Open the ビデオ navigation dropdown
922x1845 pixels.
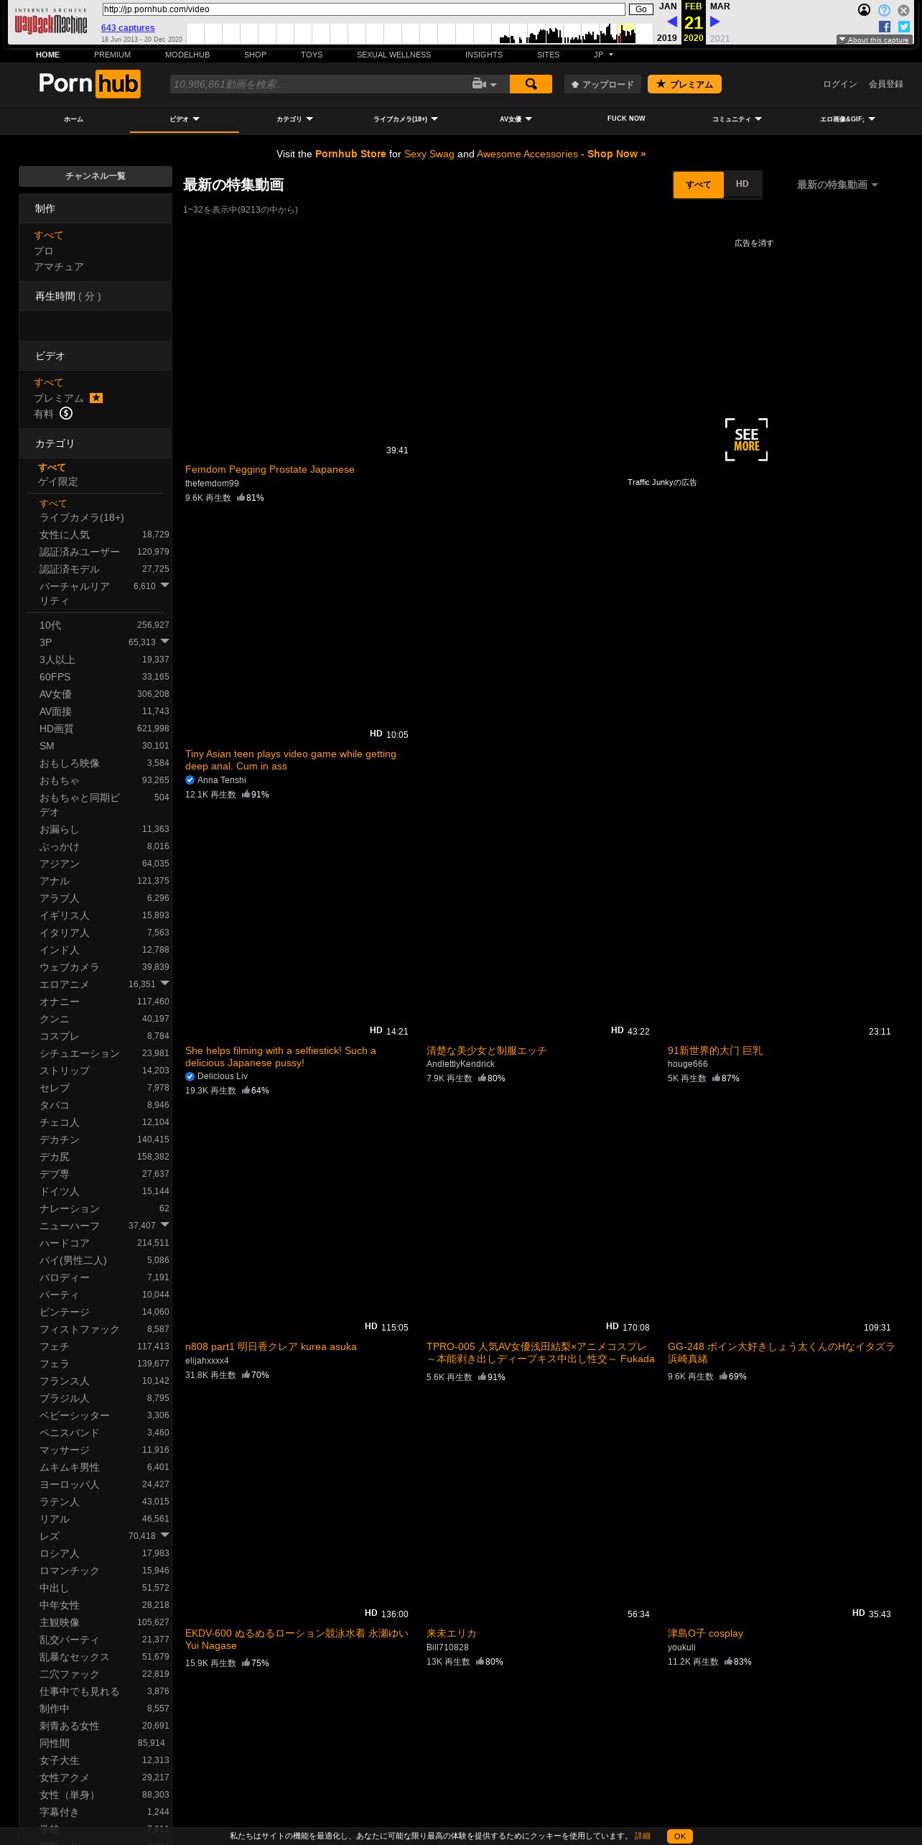pos(185,119)
